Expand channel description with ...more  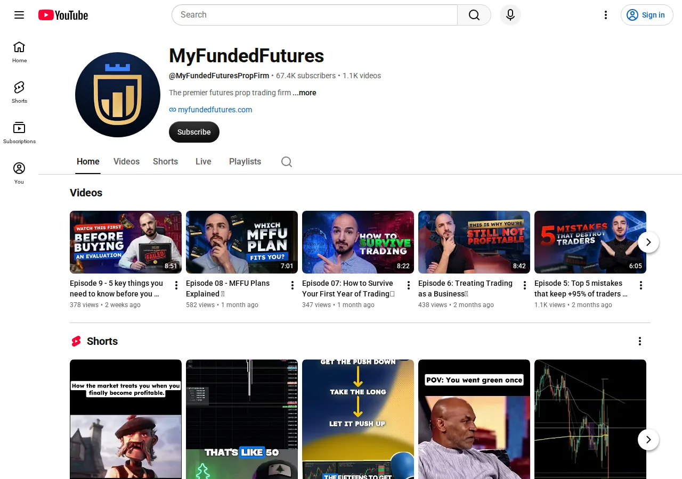[304, 93]
